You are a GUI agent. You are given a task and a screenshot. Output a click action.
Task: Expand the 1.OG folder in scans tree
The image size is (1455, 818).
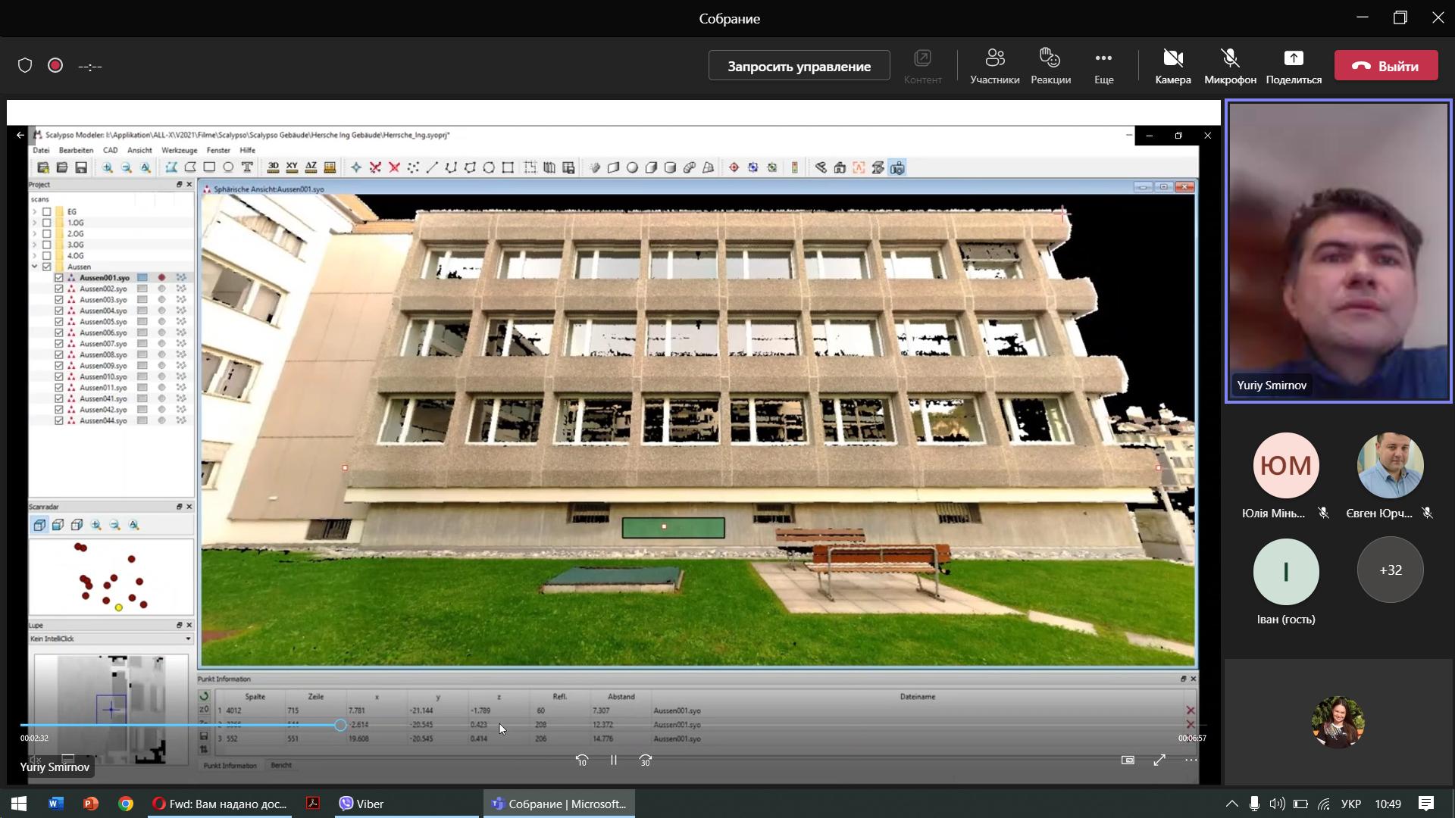coord(34,223)
